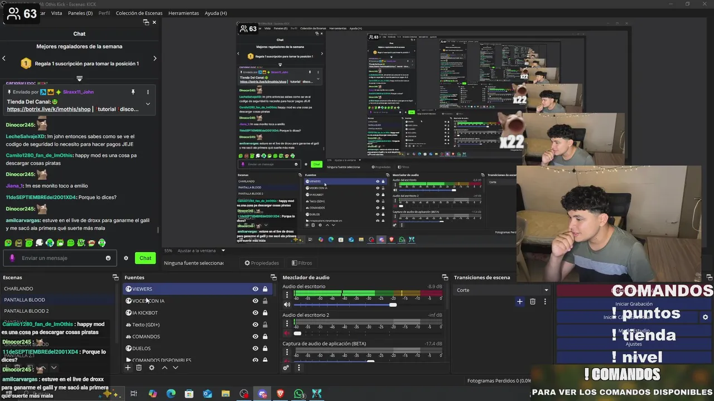Send message with the green Chat button
This screenshot has width=714, height=401.
(145, 258)
